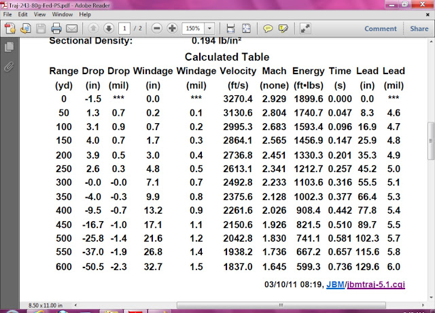Open the Help menu
The width and height of the screenshot is (435, 313).
click(85, 14)
